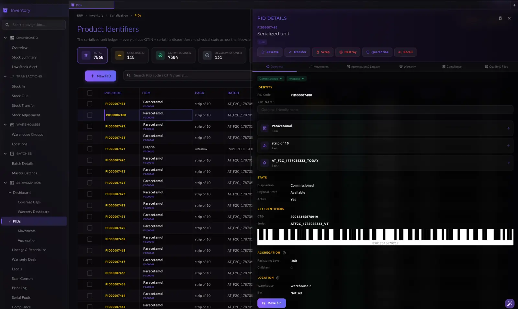Toggle the select-all checkbox in table header
Viewport: 518px width, 309px height.
[90, 93]
